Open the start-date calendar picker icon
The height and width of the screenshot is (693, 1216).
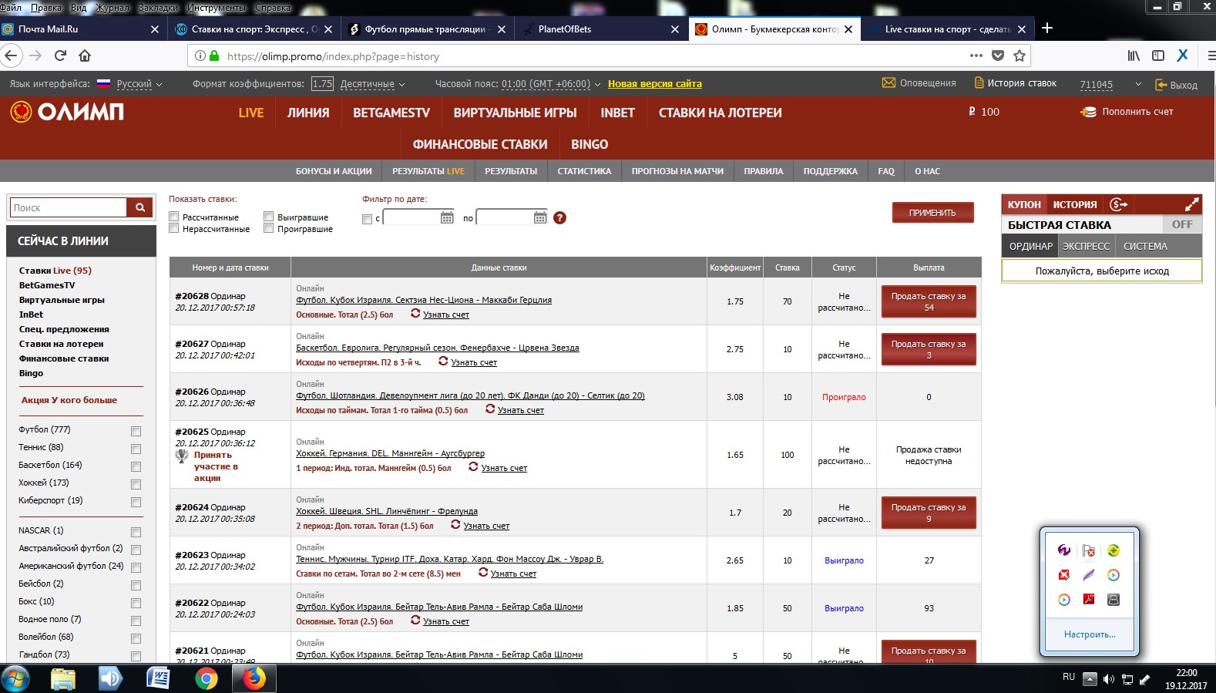(447, 218)
